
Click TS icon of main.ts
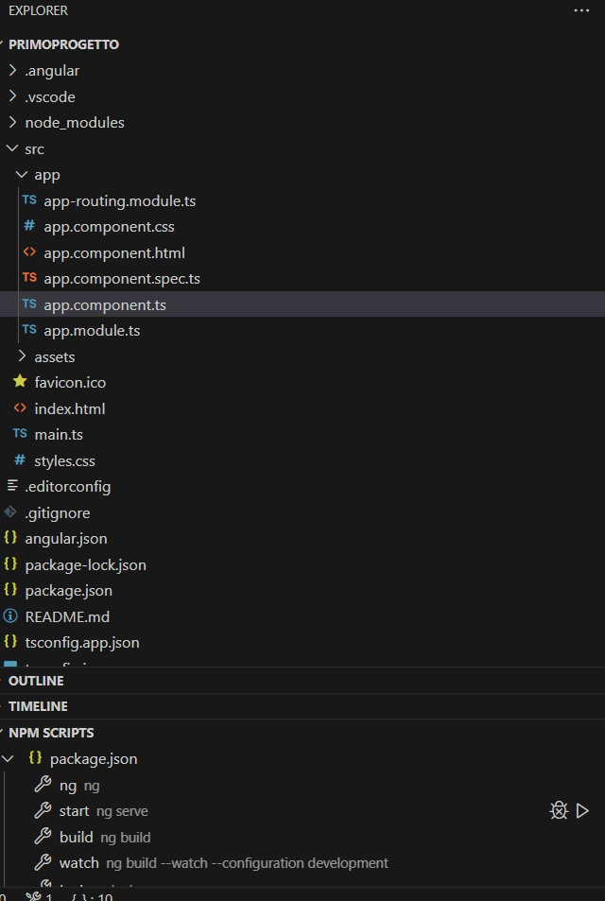point(20,434)
